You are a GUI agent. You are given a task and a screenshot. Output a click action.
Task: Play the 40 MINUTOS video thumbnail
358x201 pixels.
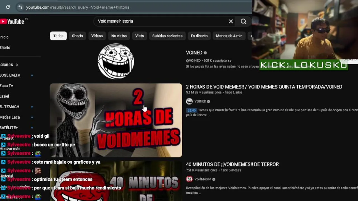[116, 181]
